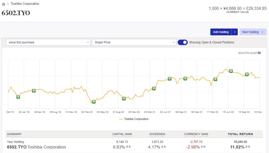Click the ¥ dividend marker near 20 Feb 20
Viewport: 269px width, 153px height.
point(94,102)
